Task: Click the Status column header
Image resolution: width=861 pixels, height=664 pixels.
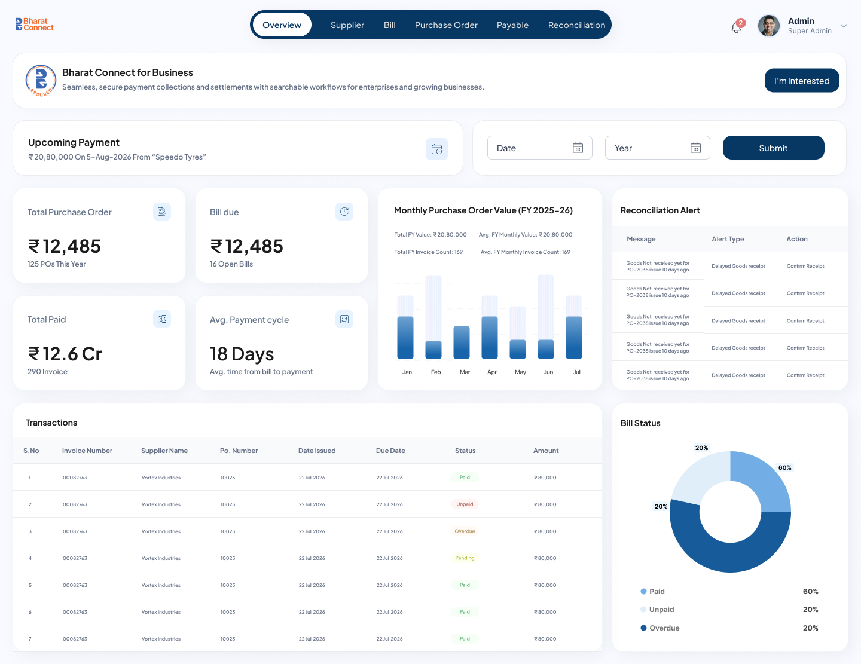Action: pyautogui.click(x=465, y=451)
